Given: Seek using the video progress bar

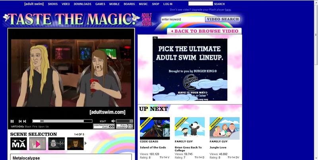Looking at the screenshot, I should coord(62,121).
